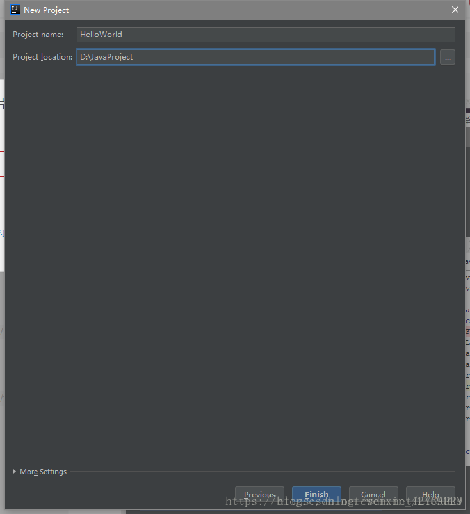Viewport: 470px width, 514px height.
Task: Open Help for the New Project dialog
Action: pyautogui.click(x=430, y=494)
